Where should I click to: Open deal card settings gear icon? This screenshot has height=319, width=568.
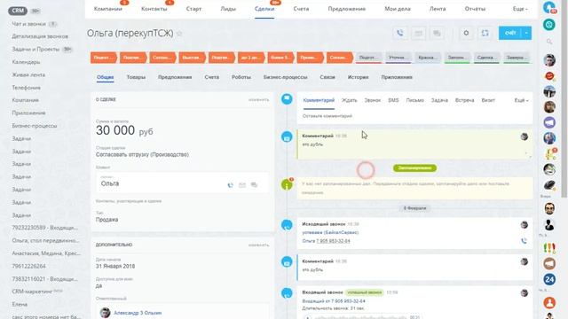(466, 34)
